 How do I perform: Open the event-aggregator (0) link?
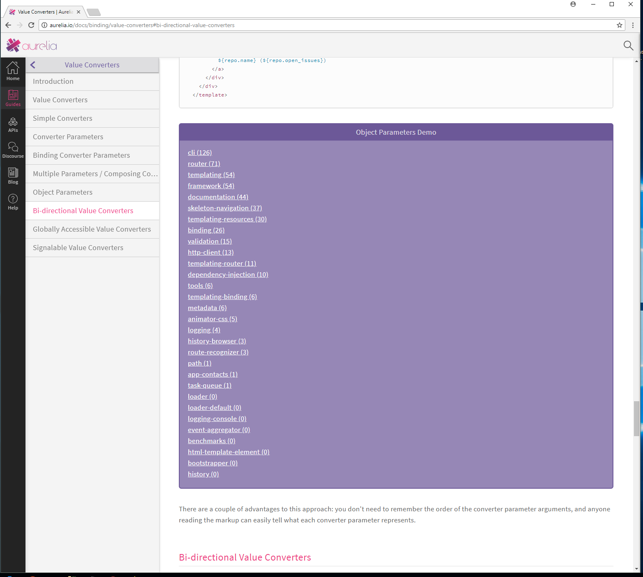tap(219, 430)
